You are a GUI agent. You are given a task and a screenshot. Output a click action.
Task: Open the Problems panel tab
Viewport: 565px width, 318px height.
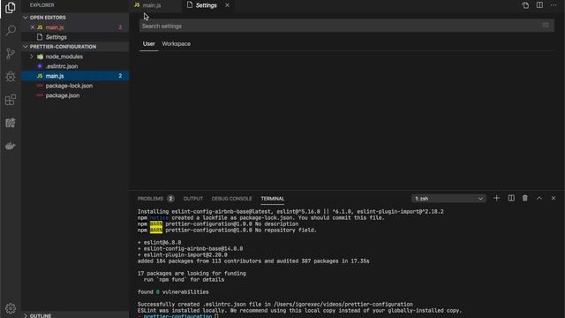150,199
